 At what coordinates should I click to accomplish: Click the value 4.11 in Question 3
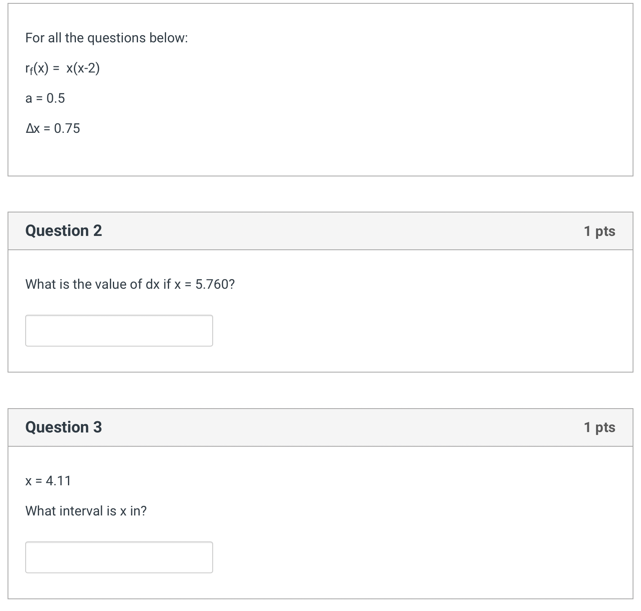pos(58,481)
